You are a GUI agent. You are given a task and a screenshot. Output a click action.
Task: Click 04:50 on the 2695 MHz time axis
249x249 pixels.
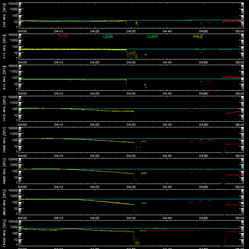click(204, 156)
